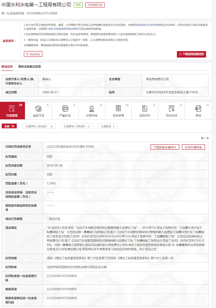
Task: Click company type 其他有限责任公司
Action: pyautogui.click(x=157, y=79)
